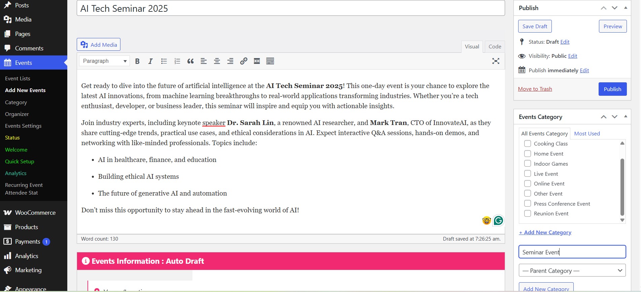641x292 pixels.
Task: Edit the post Status
Action: 565,42
